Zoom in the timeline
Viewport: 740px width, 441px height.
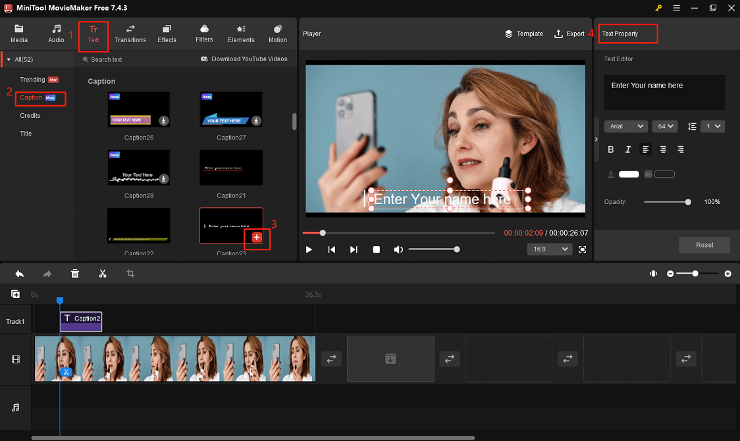tap(727, 274)
